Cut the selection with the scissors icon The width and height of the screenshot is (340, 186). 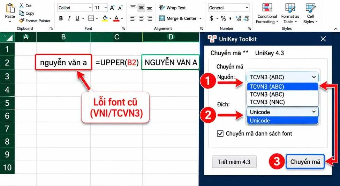tap(22, 6)
